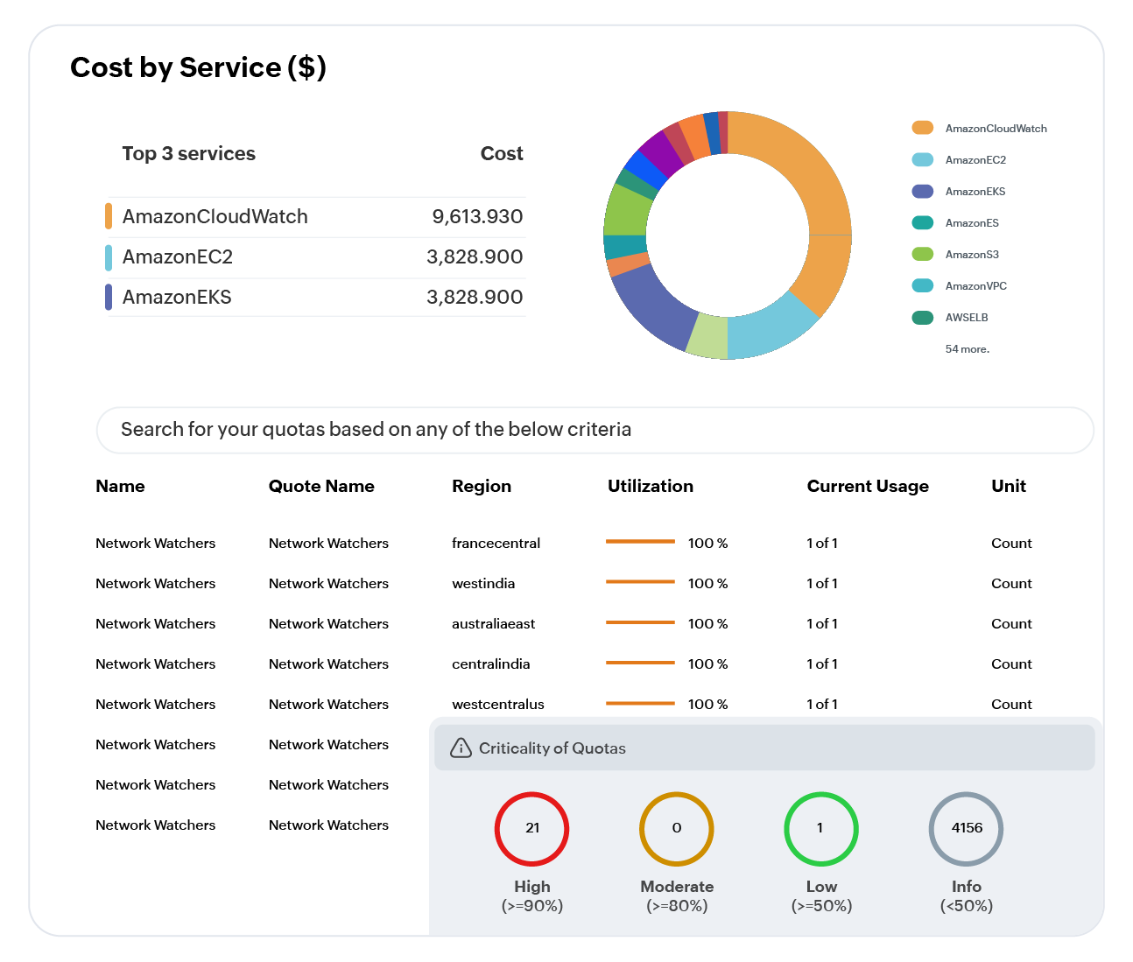
Task: Select the AWSELB legend label
Action: pyautogui.click(x=967, y=317)
